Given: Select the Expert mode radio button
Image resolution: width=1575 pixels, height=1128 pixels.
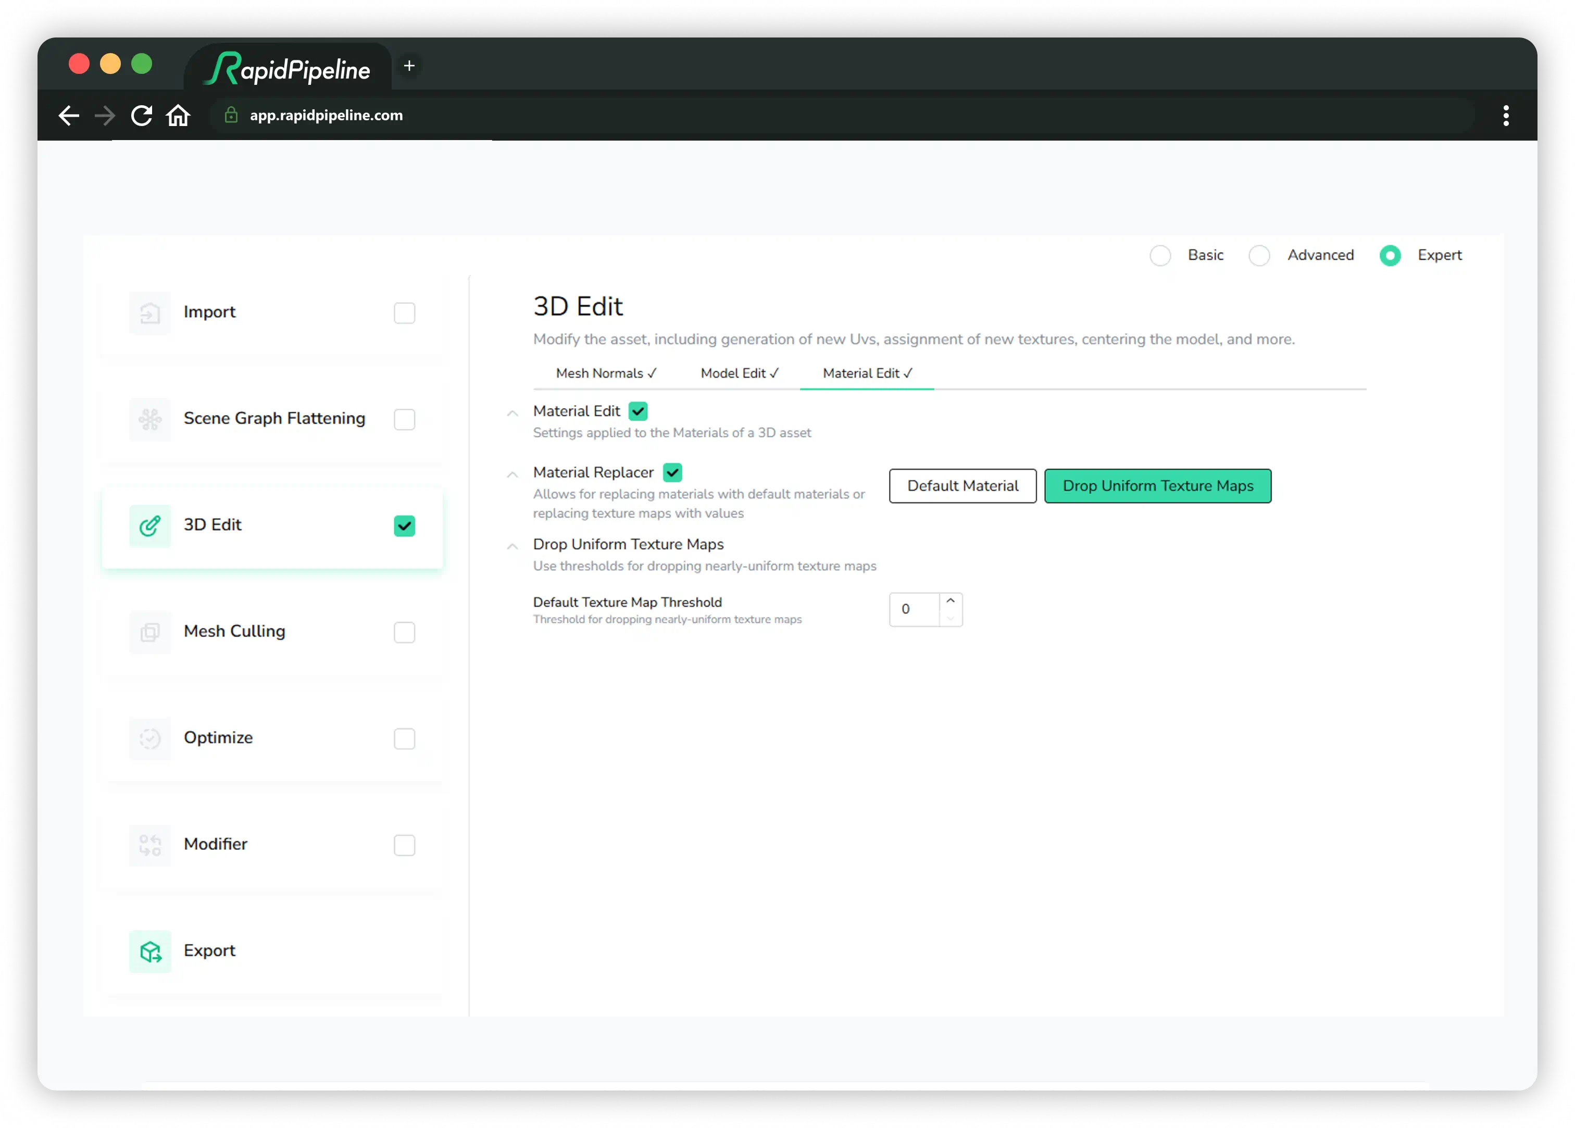Looking at the screenshot, I should pos(1390,256).
